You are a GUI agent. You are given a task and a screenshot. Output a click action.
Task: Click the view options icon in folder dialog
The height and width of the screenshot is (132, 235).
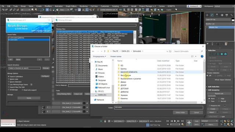click(192, 56)
